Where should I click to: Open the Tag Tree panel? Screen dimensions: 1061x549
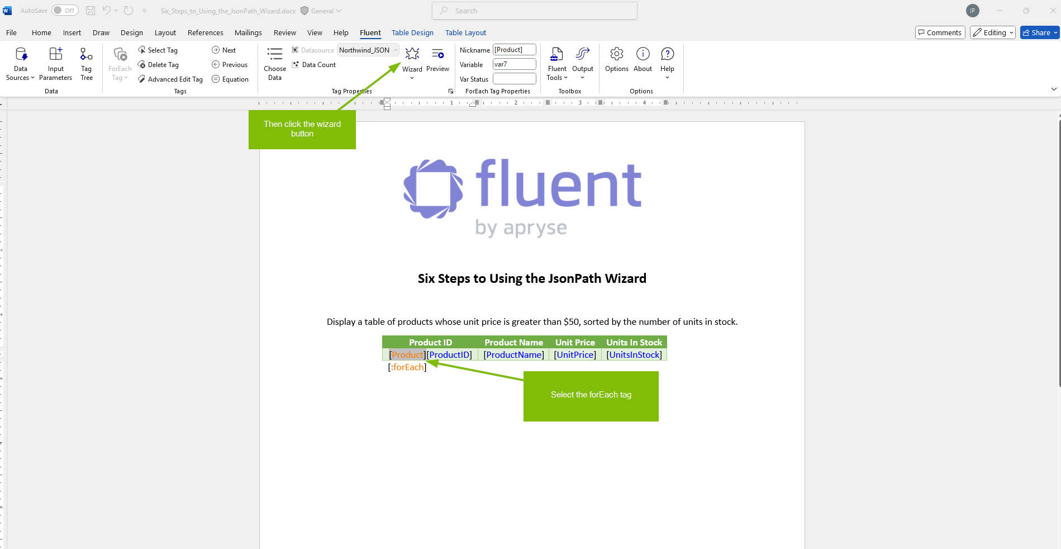[86, 64]
